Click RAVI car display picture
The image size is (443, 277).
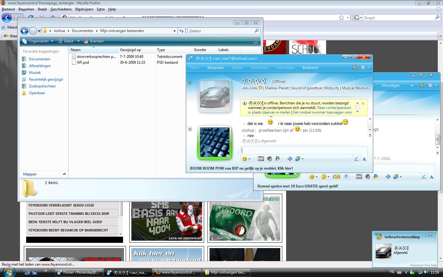click(x=215, y=95)
